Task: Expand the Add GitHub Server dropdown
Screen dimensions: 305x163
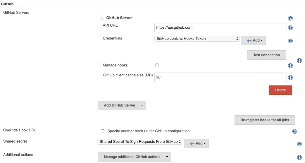Action: point(122,105)
